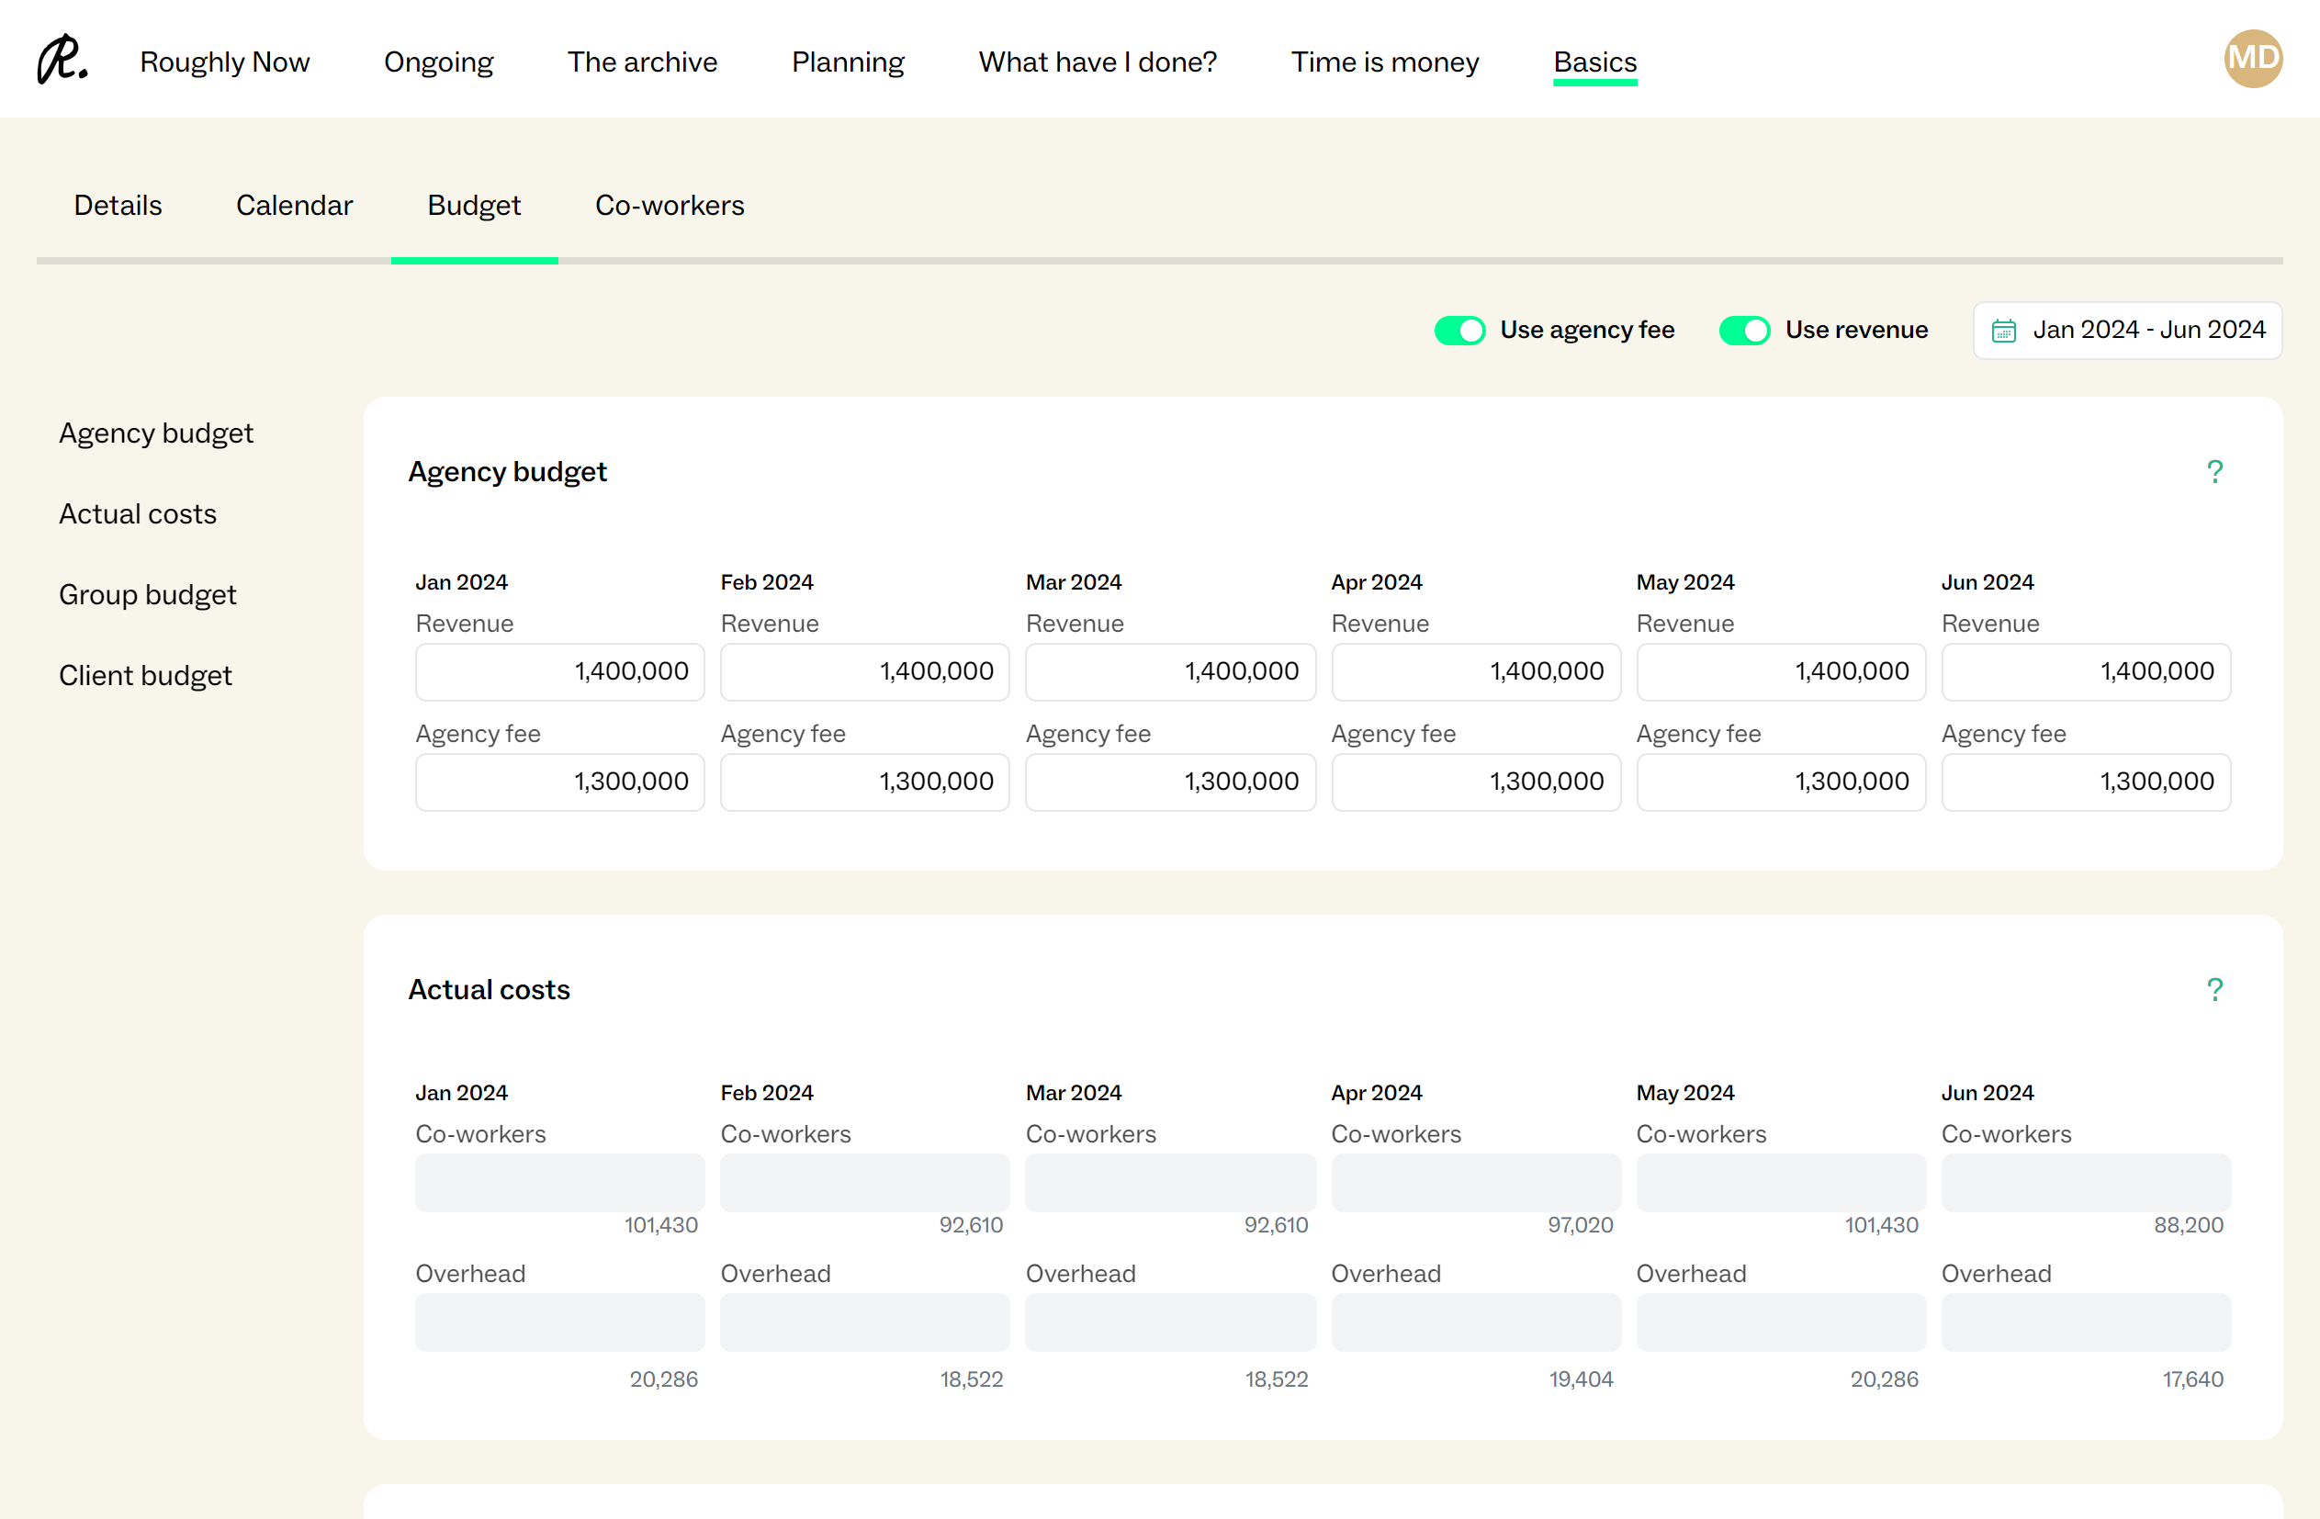
Task: Go to the Planning menu item
Action: [847, 62]
